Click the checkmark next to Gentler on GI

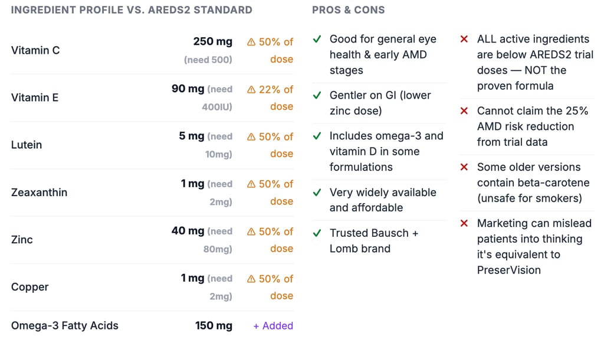317,96
